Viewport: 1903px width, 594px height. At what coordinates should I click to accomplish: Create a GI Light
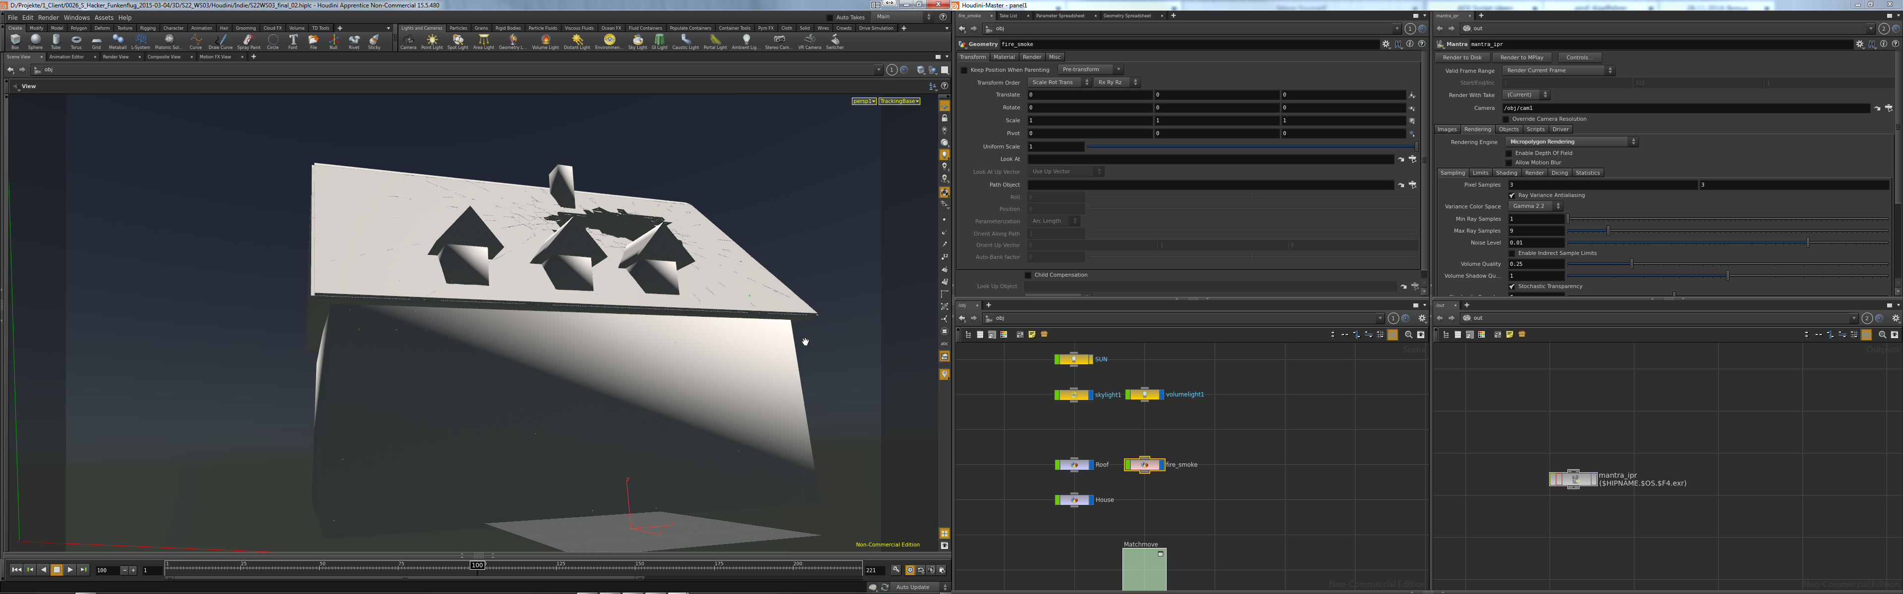(x=659, y=41)
